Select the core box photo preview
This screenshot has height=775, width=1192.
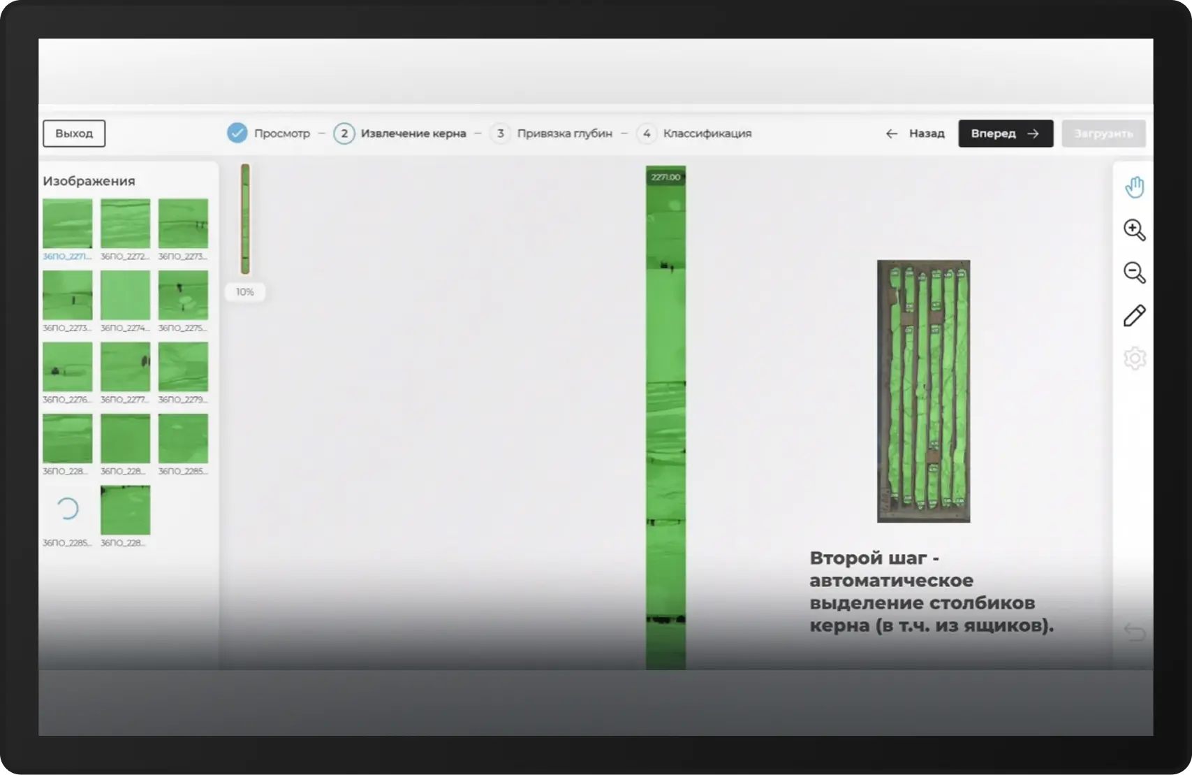point(923,391)
